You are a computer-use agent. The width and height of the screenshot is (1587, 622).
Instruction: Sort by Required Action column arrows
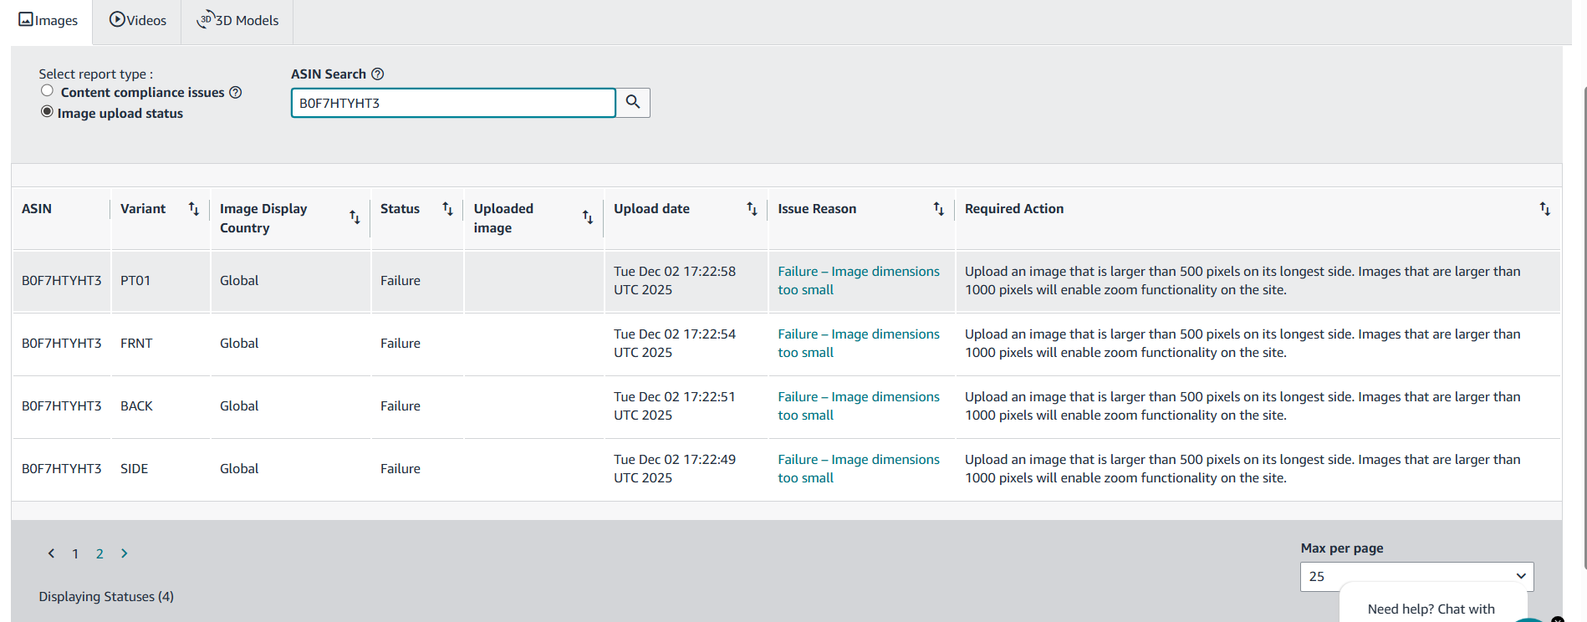[1545, 209]
